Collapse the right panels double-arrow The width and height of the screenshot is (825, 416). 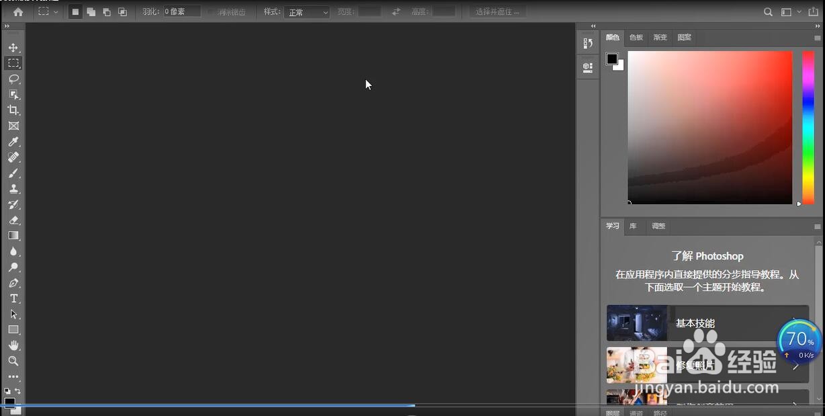818,26
